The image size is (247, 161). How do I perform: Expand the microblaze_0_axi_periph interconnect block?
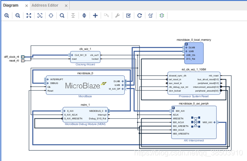173,108
